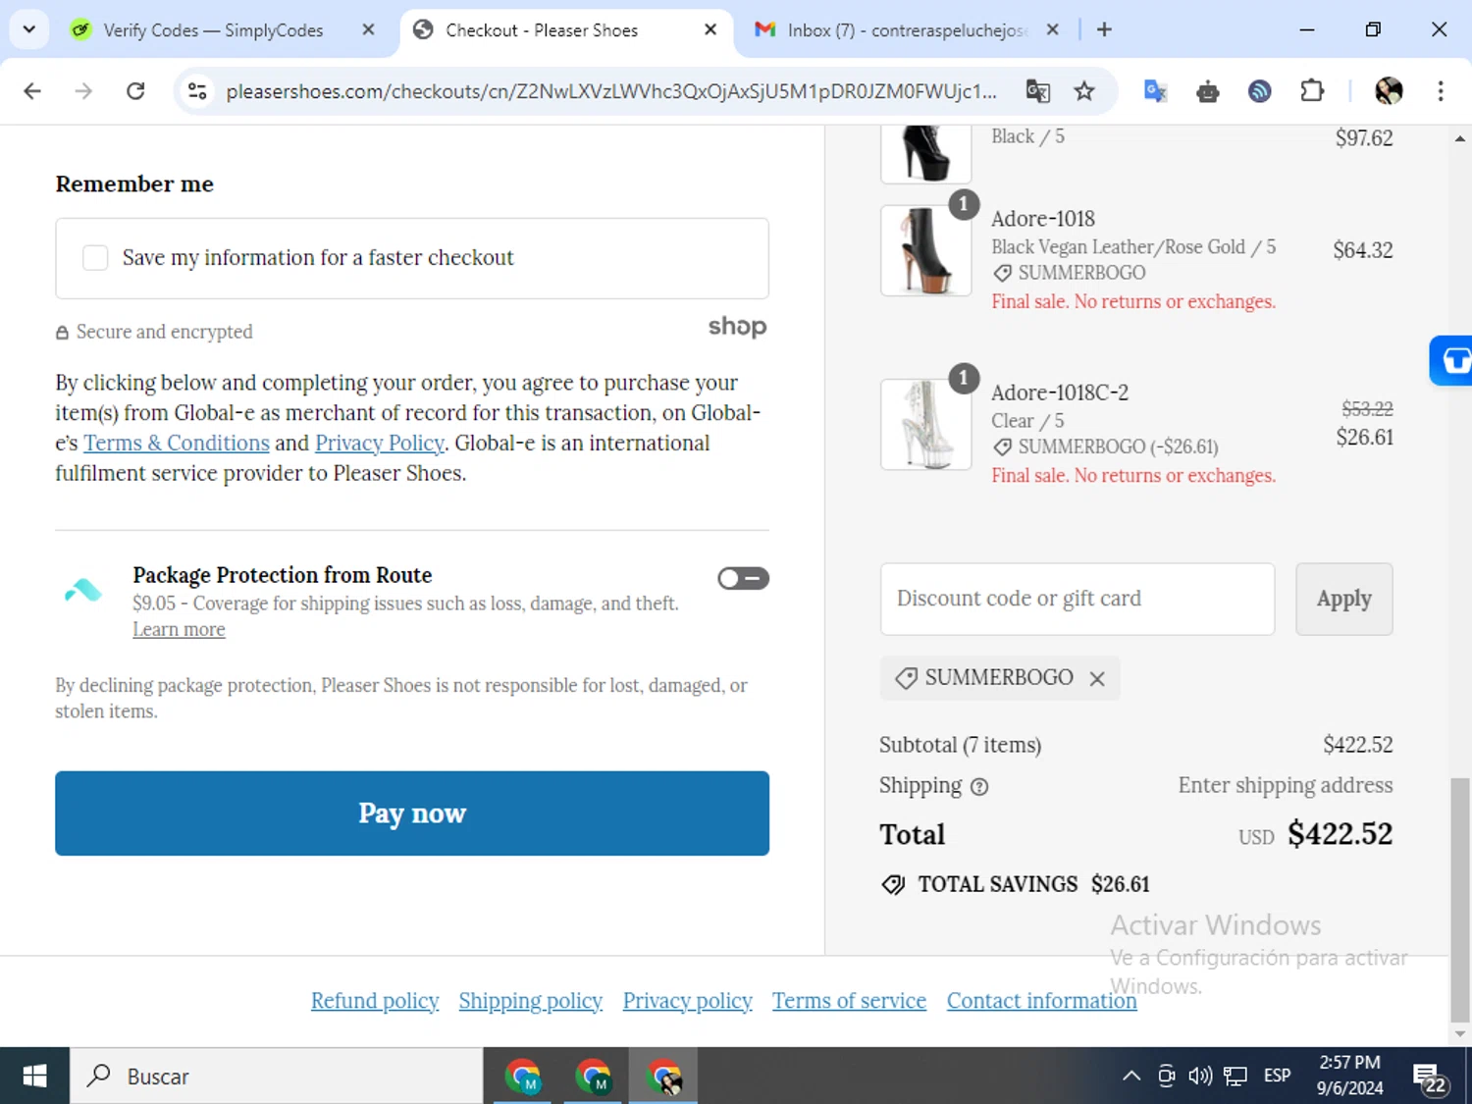This screenshot has width=1472, height=1104.
Task: Open the tab search dropdown arrow
Action: click(x=28, y=29)
